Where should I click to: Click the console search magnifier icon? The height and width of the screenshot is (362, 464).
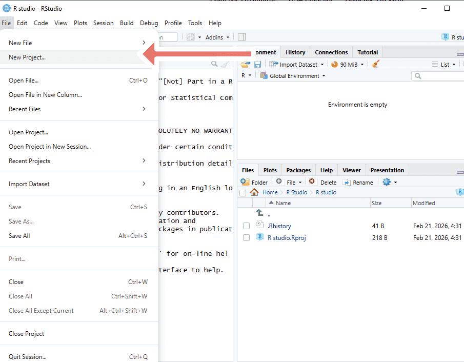pyautogui.click(x=214, y=64)
